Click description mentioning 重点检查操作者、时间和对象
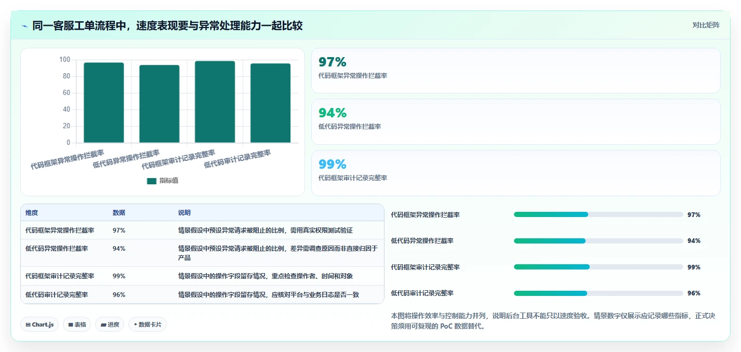741x352 pixels. [266, 276]
